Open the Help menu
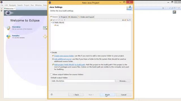The width and height of the screenshot is (181, 101). [45, 5]
